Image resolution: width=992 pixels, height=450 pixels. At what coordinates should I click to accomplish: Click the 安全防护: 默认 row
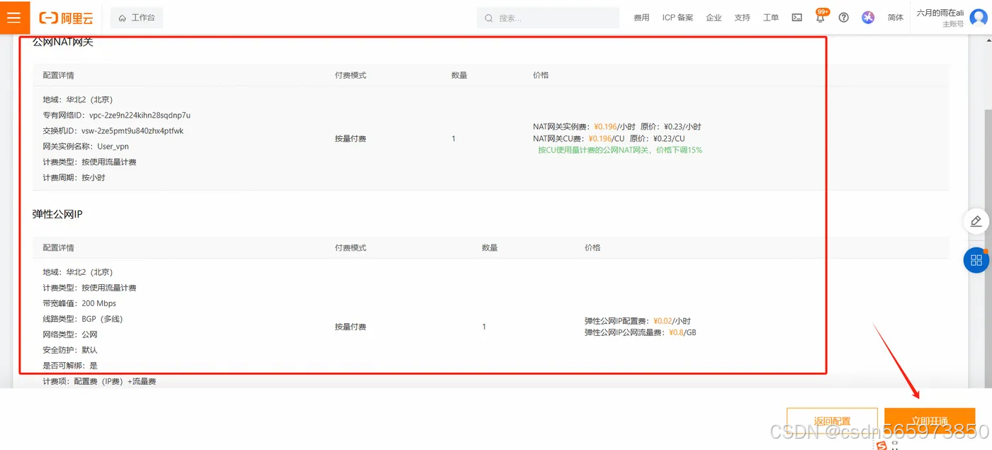(x=69, y=350)
